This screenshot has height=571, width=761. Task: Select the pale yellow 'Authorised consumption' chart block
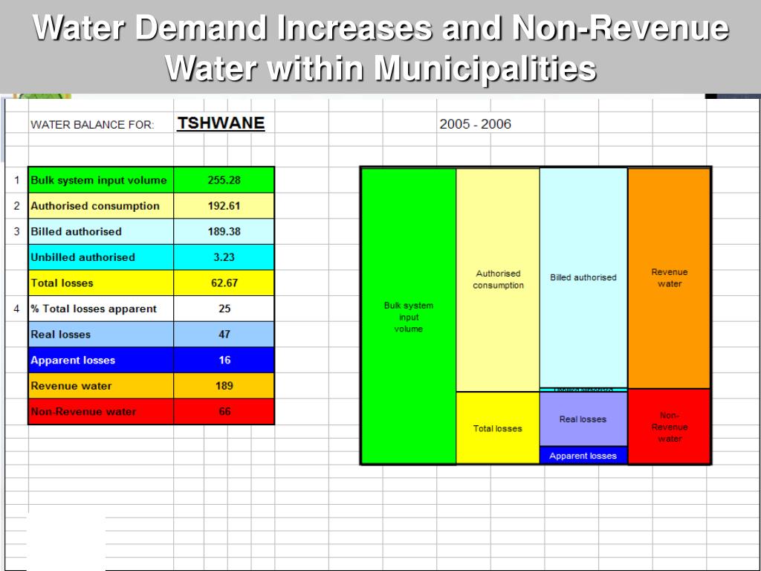[x=498, y=280]
